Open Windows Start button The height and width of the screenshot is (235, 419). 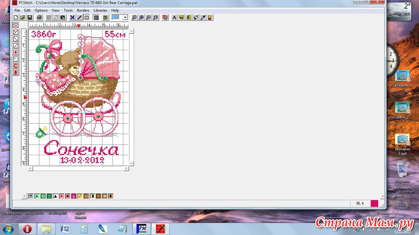click(8, 229)
